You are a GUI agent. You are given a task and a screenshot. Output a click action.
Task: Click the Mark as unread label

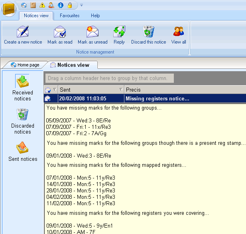click(x=92, y=42)
